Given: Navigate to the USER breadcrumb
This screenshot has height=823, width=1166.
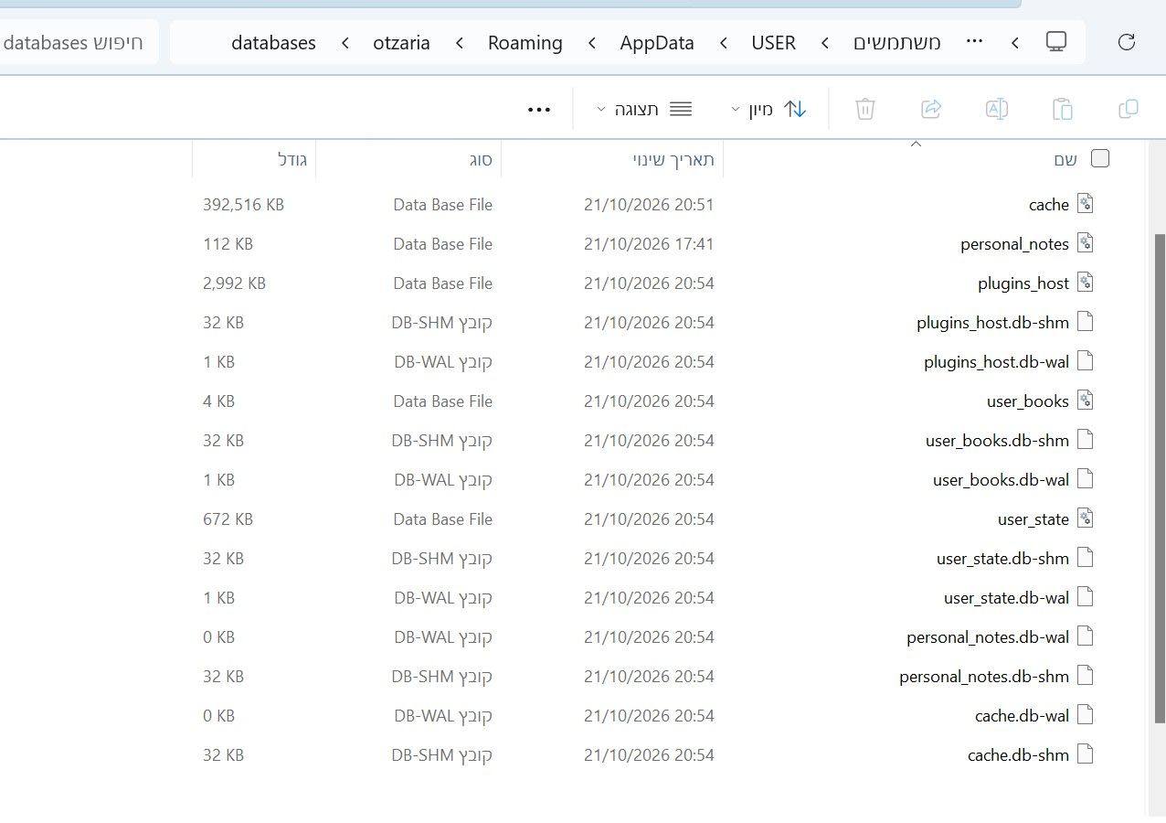Looking at the screenshot, I should (x=774, y=43).
